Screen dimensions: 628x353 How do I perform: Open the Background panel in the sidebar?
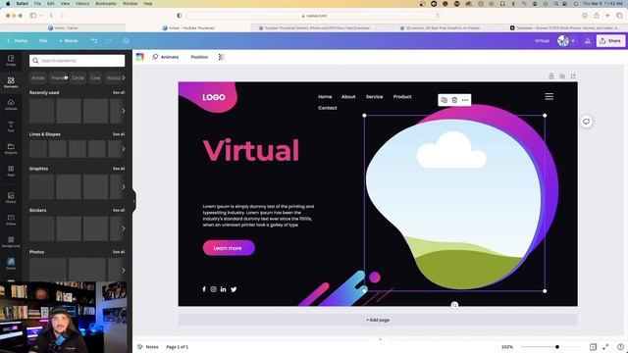(11, 242)
